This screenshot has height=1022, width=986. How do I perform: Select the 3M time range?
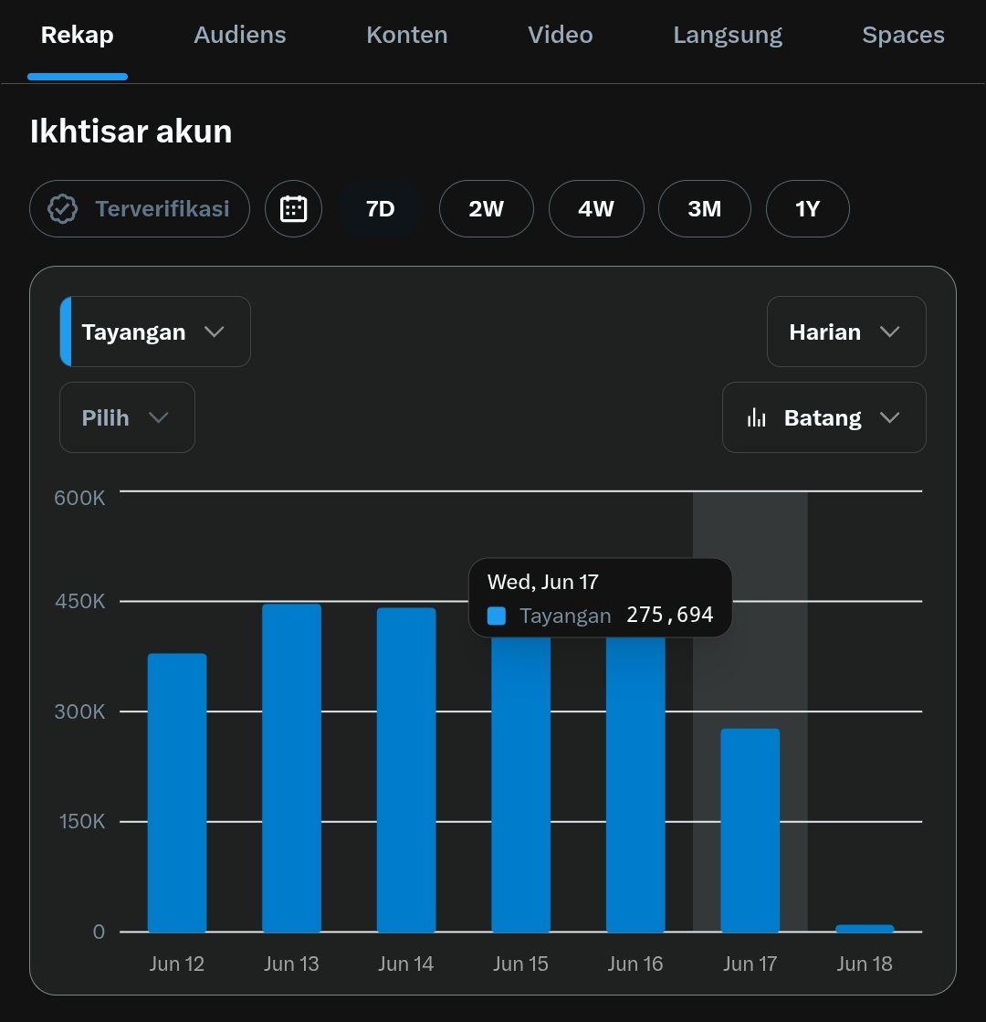tap(705, 208)
